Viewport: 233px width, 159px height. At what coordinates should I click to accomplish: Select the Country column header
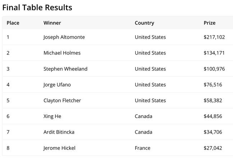pyautogui.click(x=145, y=23)
